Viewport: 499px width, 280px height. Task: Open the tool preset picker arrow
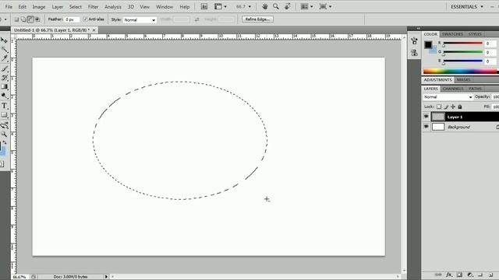[5, 19]
